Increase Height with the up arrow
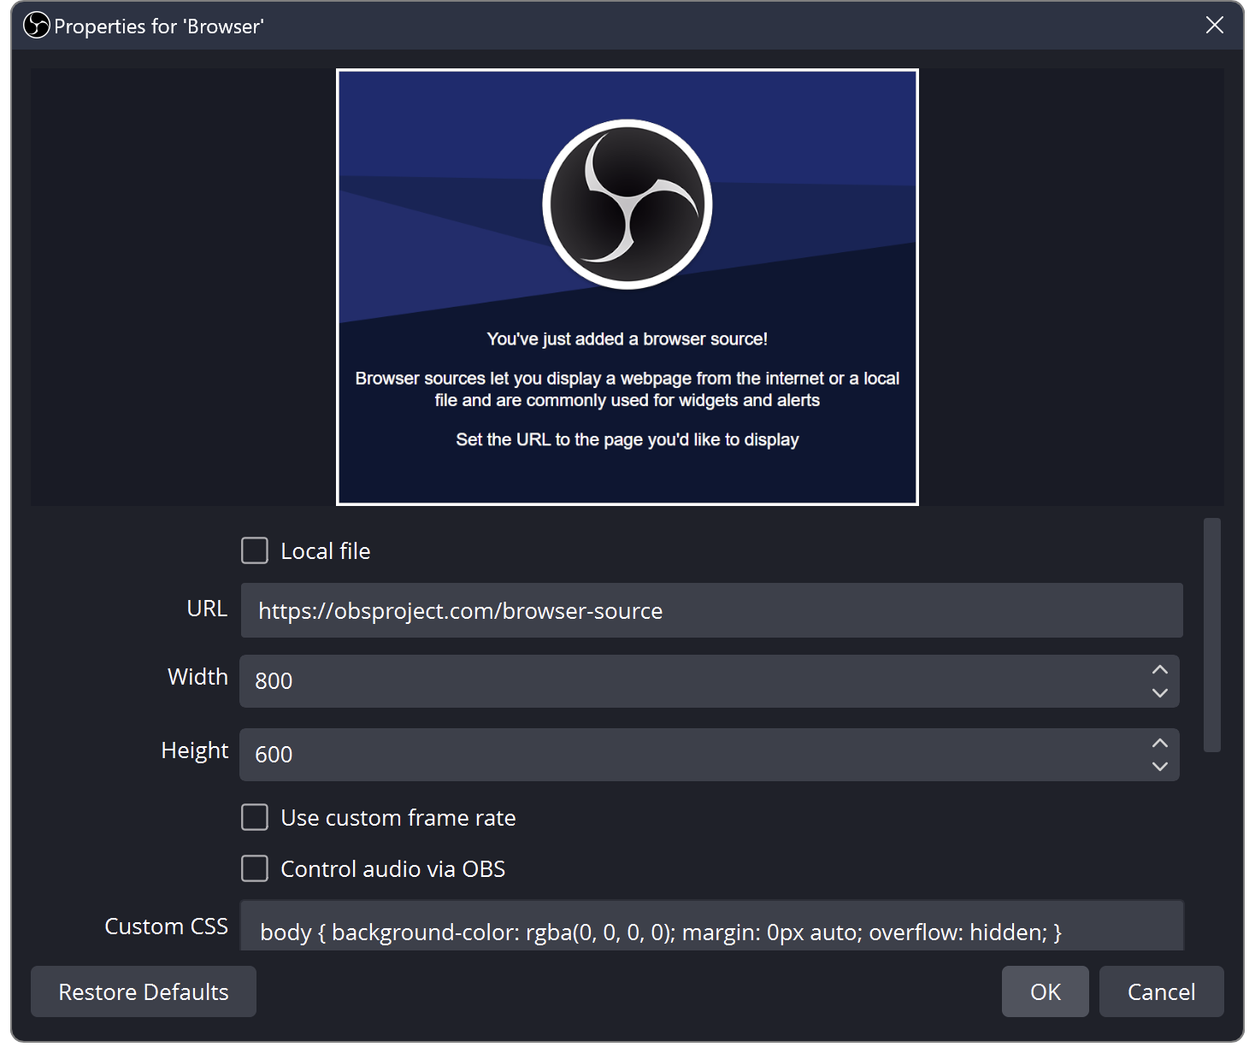Image resolution: width=1255 pixels, height=1053 pixels. point(1159,744)
